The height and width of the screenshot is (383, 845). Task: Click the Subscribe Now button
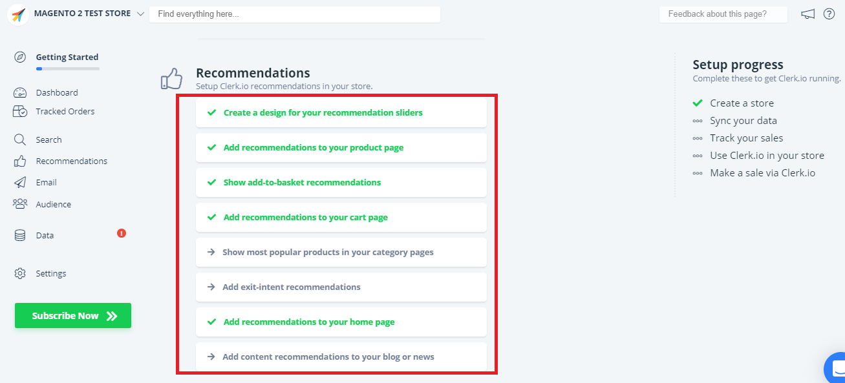tap(73, 316)
